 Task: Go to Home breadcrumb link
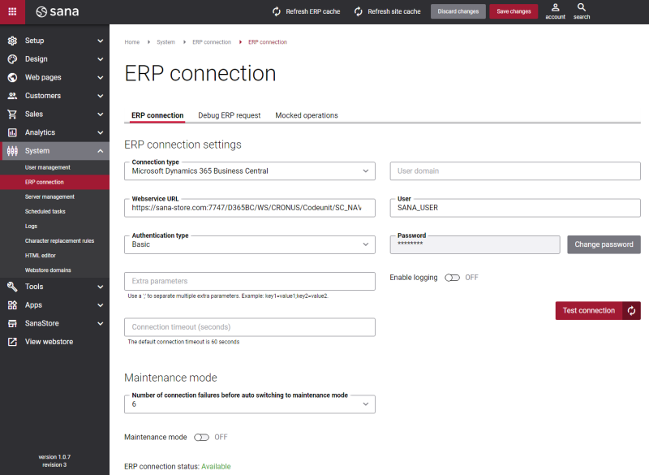[x=132, y=42]
